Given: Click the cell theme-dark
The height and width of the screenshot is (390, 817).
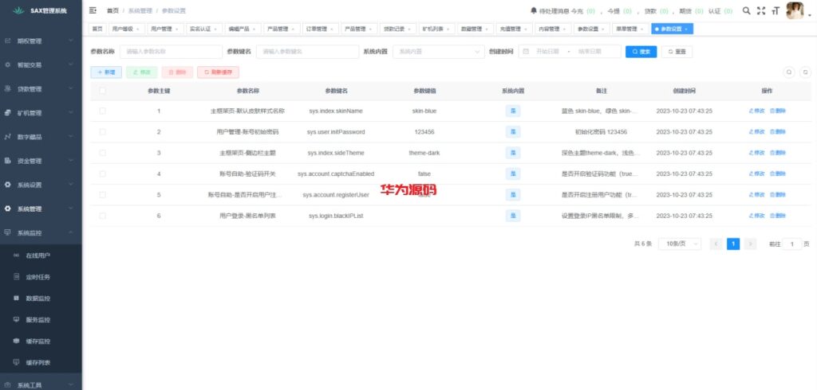Looking at the screenshot, I should click(424, 152).
